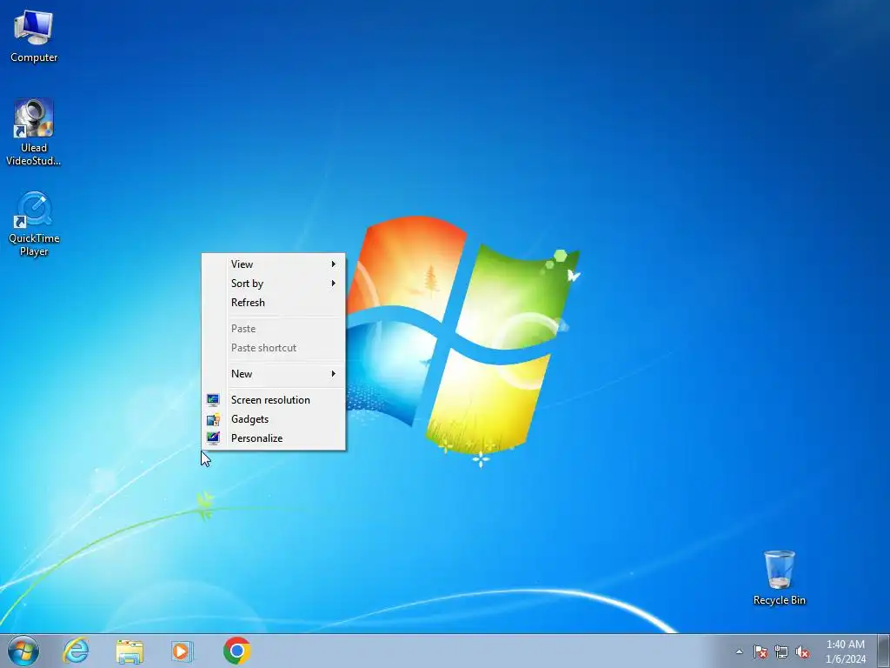Click the arrow beside View
The image size is (890, 668).
[334, 264]
